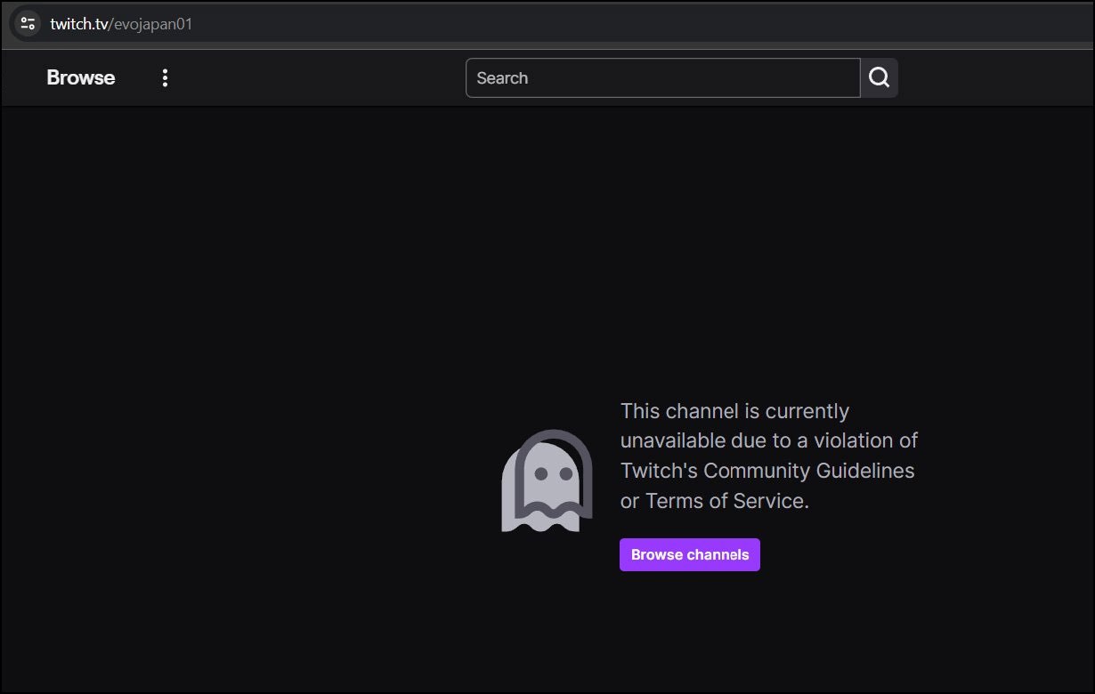Focus the Search input field
The image size is (1095, 694).
(662, 78)
